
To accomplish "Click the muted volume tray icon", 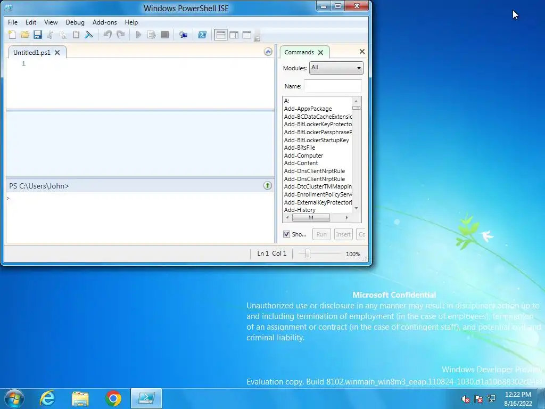I will pyautogui.click(x=465, y=398).
